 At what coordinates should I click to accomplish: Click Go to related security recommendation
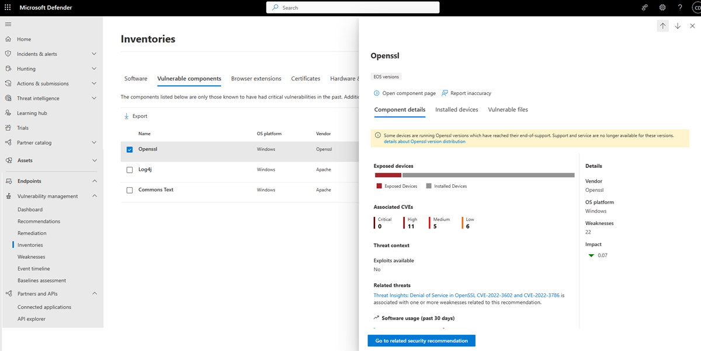421,341
